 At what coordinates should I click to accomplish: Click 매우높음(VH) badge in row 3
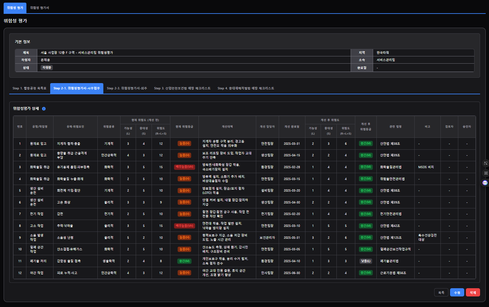(x=185, y=167)
